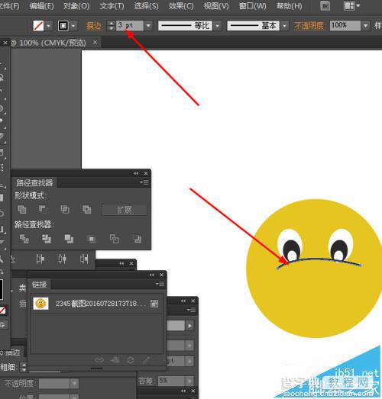Click the Minus Back pathfinder icon

(138, 239)
